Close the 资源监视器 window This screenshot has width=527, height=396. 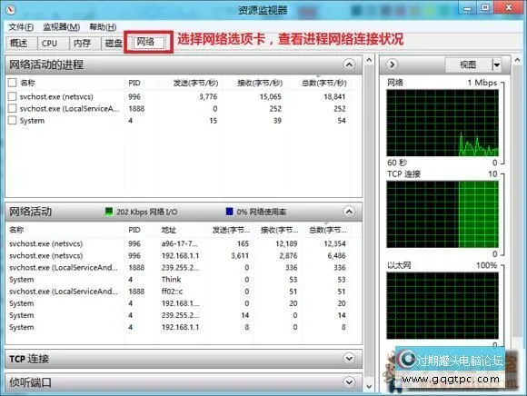tap(509, 7)
